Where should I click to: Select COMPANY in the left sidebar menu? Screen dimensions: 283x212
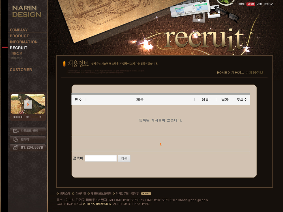pyautogui.click(x=19, y=30)
